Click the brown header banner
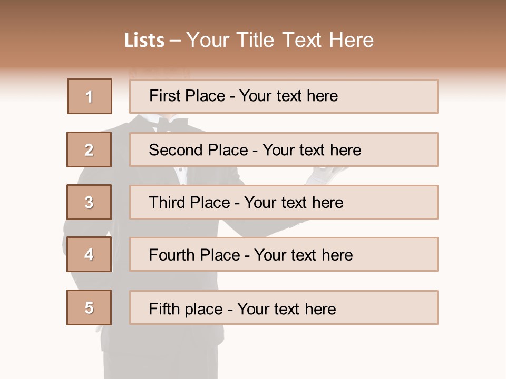 (253, 34)
